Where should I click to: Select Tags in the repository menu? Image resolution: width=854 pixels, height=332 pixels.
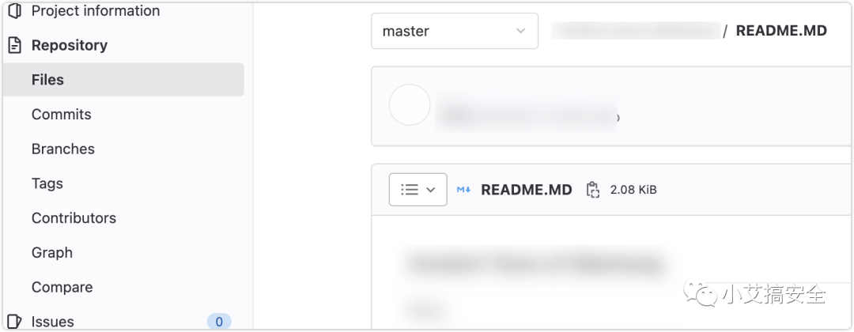tap(47, 183)
